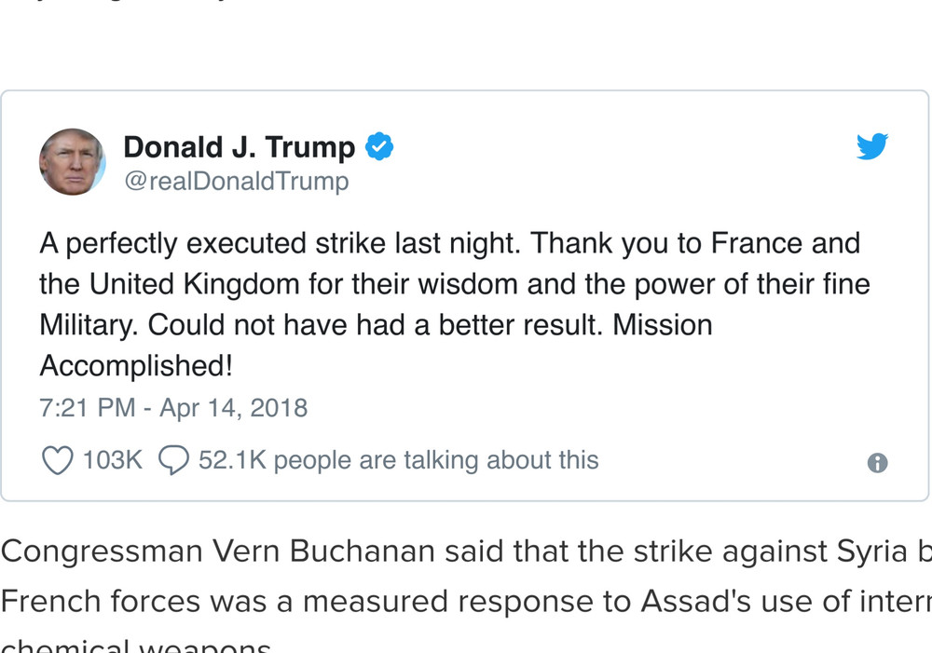The height and width of the screenshot is (653, 932).
Task: Open Donald J. Trump's profile picture
Action: 72,162
